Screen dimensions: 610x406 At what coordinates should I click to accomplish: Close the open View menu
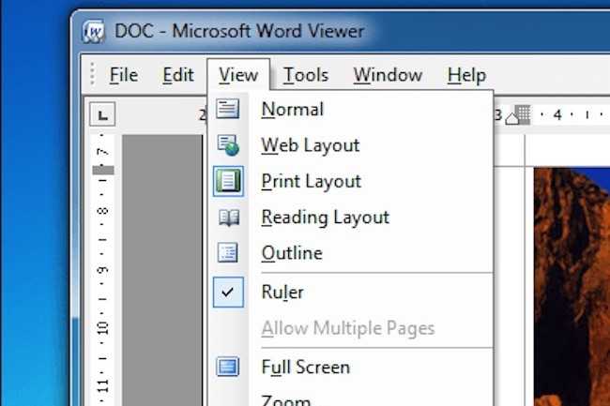238,75
